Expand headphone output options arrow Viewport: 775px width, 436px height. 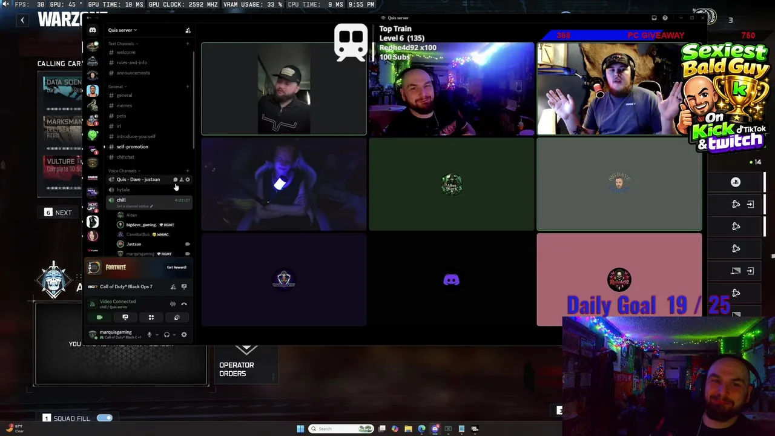(174, 334)
